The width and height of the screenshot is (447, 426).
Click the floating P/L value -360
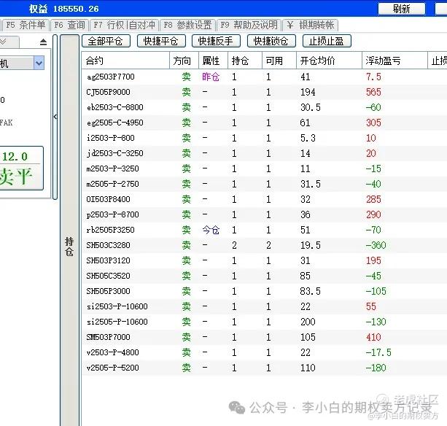(376, 245)
